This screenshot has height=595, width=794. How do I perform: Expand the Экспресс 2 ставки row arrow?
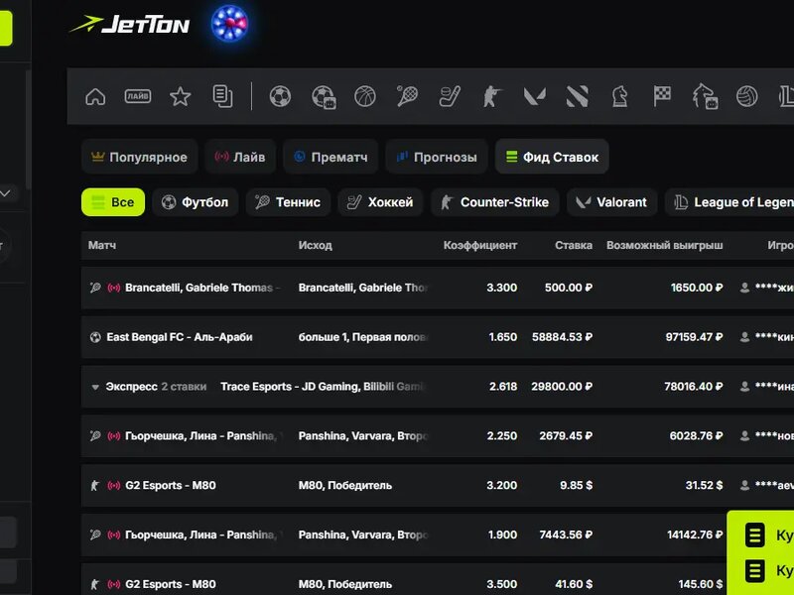(94, 387)
